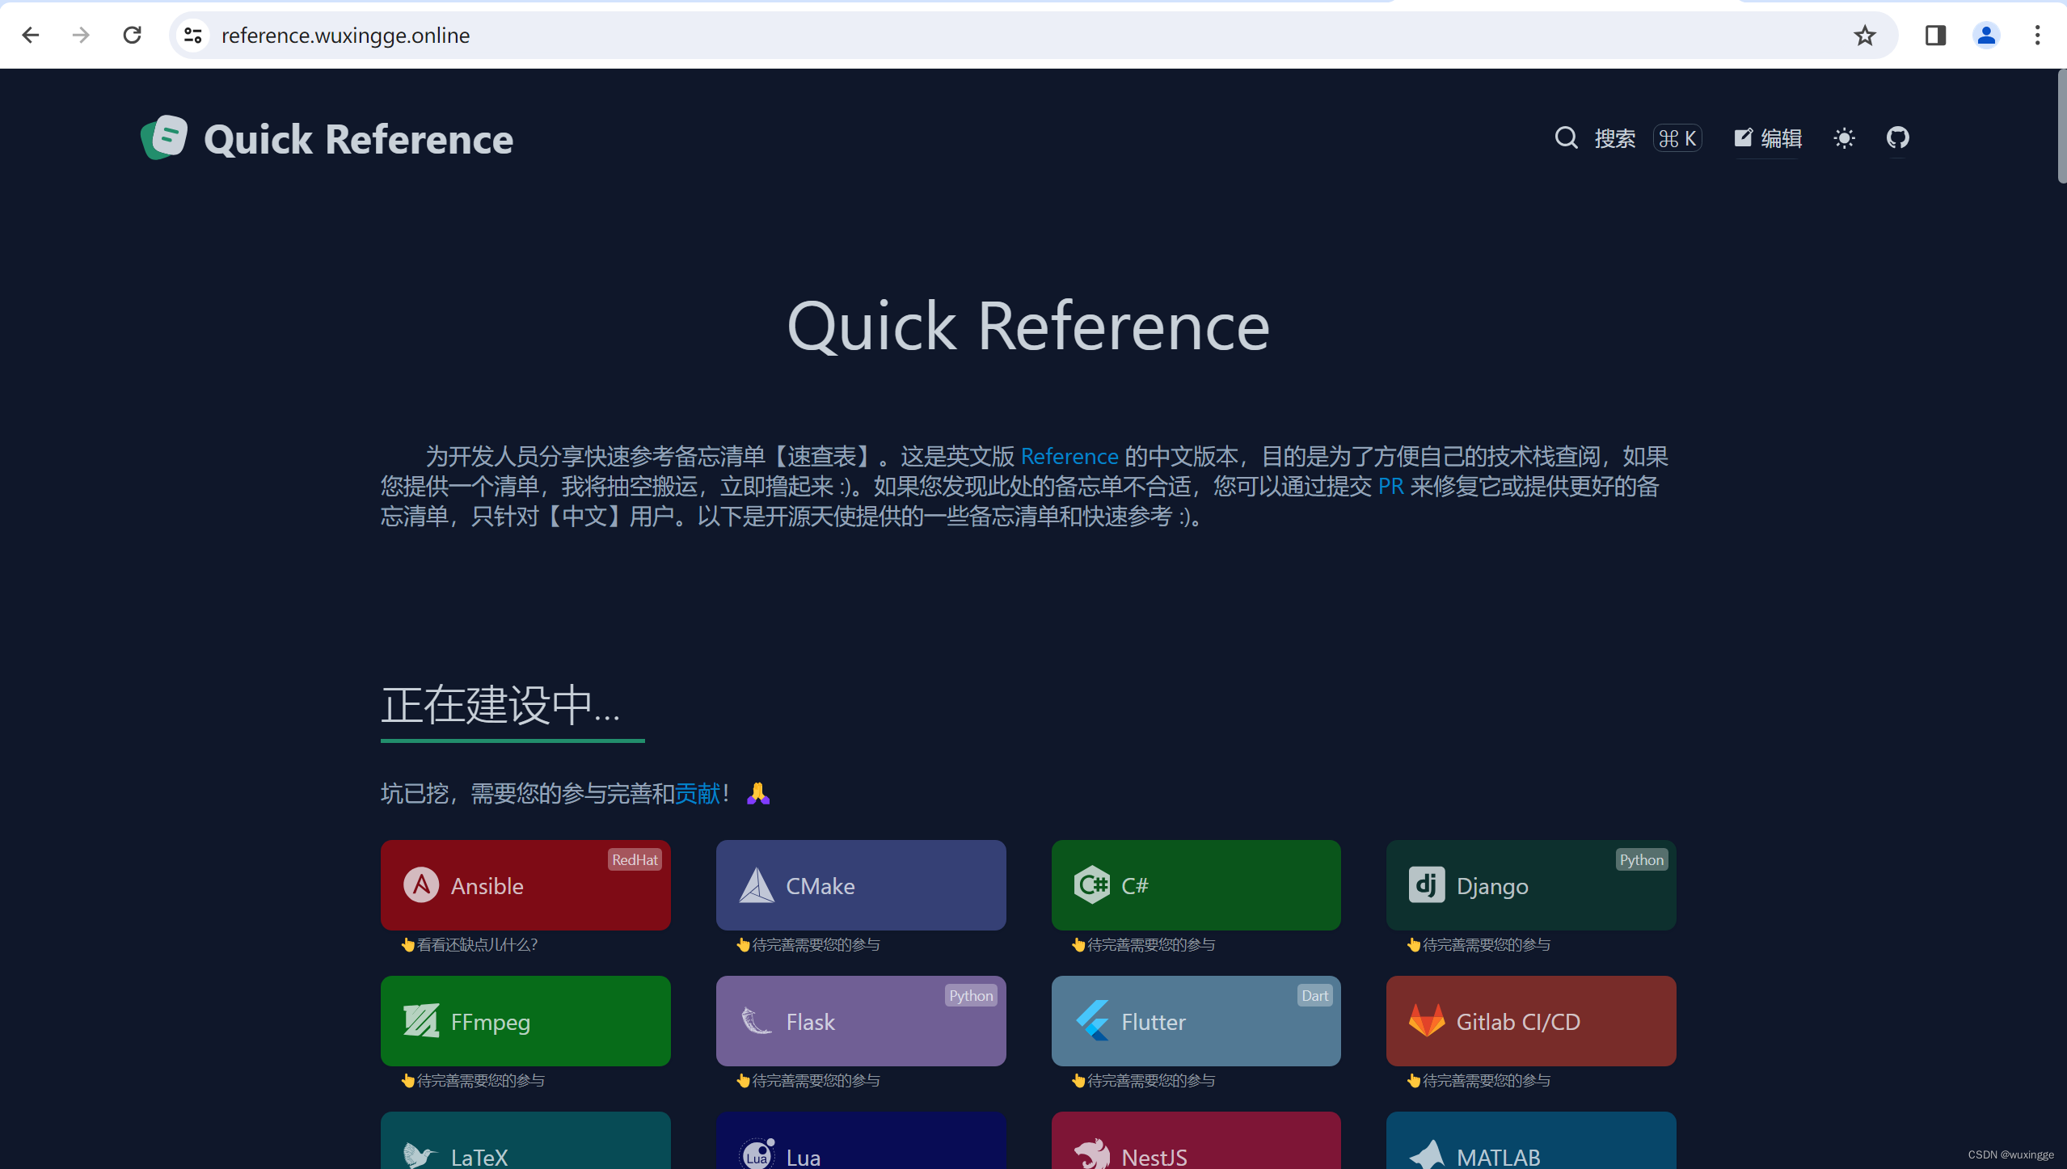Viewport: 2067px width, 1169px height.
Task: Open the Ansible card
Action: click(525, 885)
